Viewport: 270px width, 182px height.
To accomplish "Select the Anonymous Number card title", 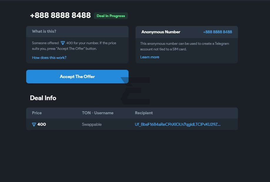I will (161, 32).
